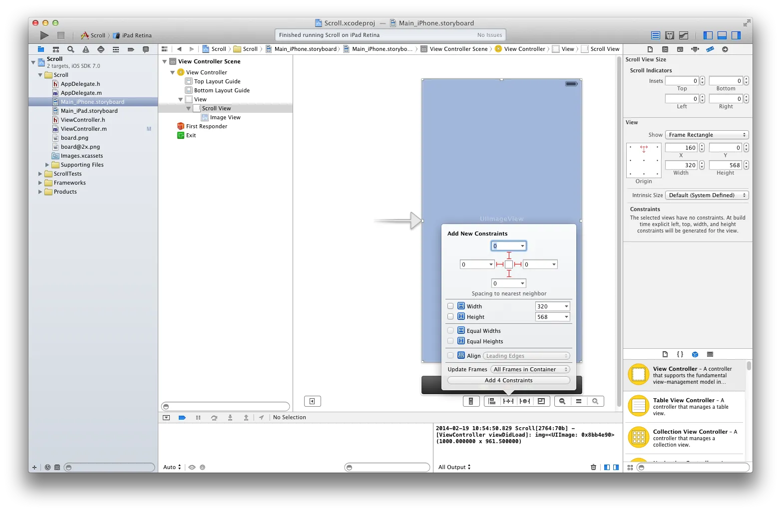Show the code snippet library
781x512 pixels.
[x=680, y=354]
